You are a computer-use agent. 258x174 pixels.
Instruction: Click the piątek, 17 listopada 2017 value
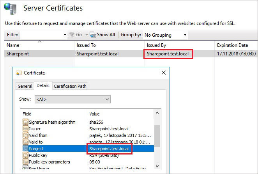pos(120,135)
